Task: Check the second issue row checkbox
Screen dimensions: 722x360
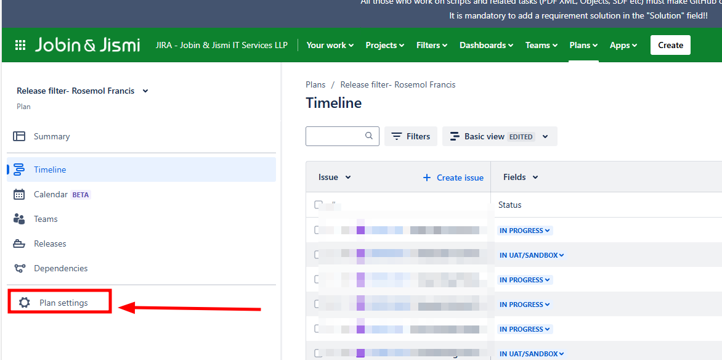Action: pos(318,255)
